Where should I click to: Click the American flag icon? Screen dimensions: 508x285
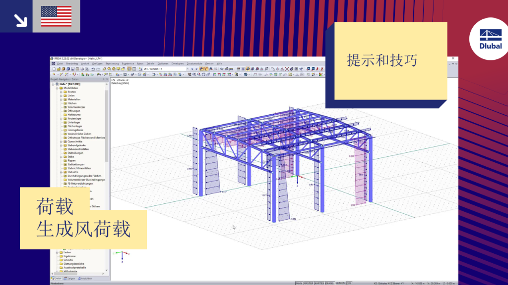57,16
